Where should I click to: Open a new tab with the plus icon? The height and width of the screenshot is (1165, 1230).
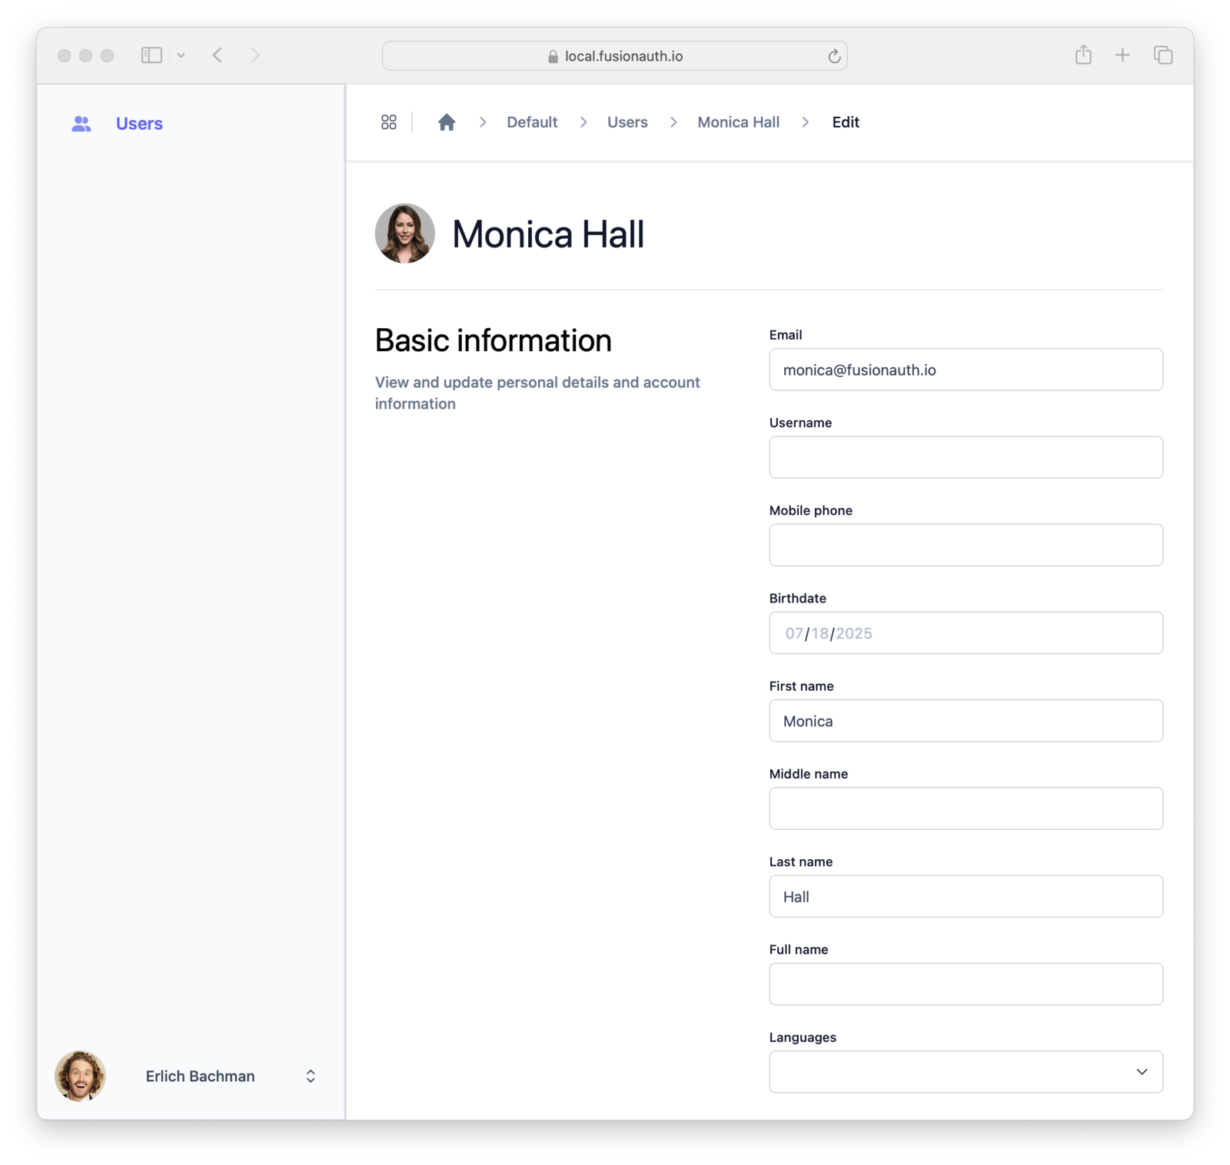(x=1122, y=55)
